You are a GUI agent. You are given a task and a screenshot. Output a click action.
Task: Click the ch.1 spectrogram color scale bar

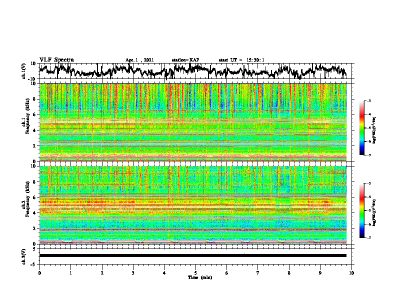point(361,128)
